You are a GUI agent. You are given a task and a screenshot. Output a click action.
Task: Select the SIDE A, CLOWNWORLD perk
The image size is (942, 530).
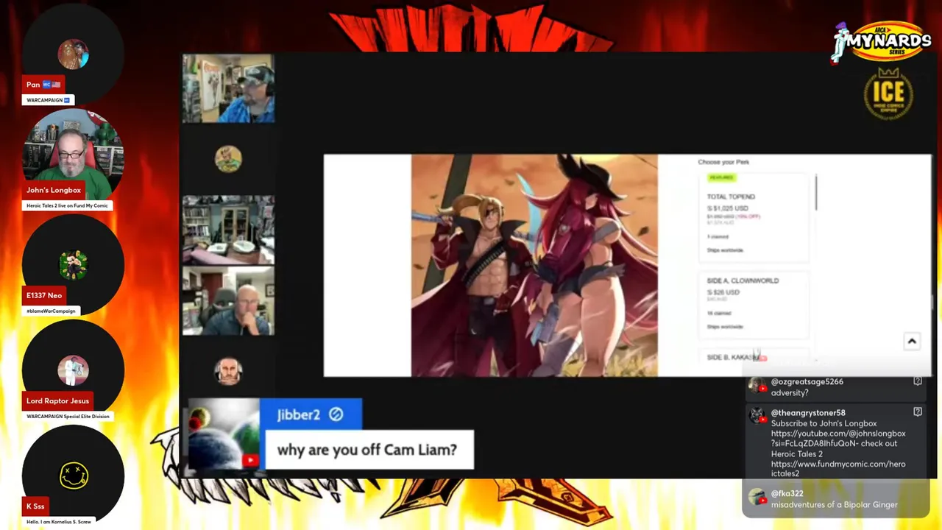pyautogui.click(x=754, y=305)
